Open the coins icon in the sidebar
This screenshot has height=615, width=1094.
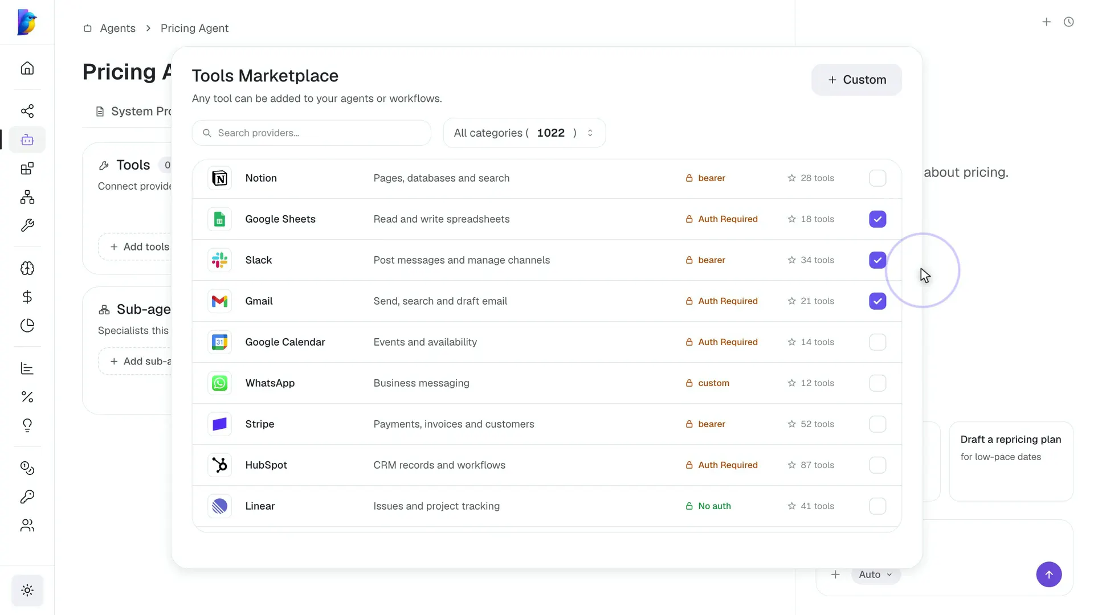pos(27,468)
